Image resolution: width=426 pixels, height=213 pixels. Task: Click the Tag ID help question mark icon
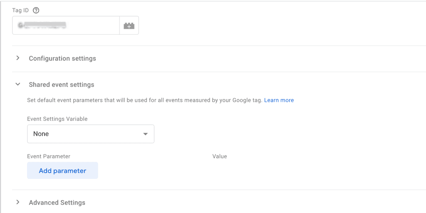tap(36, 10)
